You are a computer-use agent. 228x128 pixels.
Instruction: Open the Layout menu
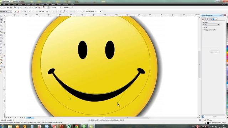(20, 4)
